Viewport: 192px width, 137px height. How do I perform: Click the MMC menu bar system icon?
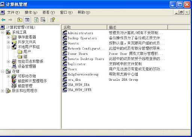coord(3,12)
